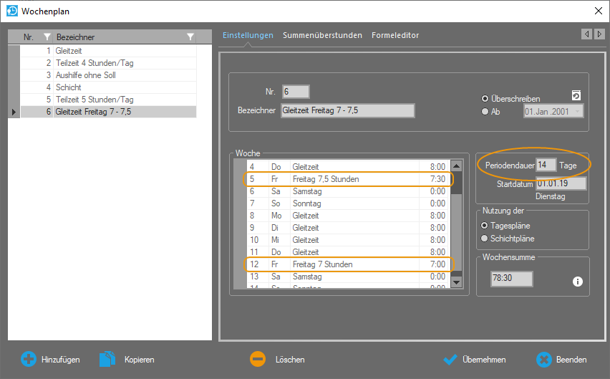Click the Kopieren copy icon
Screen dimensions: 610x379
[108, 359]
